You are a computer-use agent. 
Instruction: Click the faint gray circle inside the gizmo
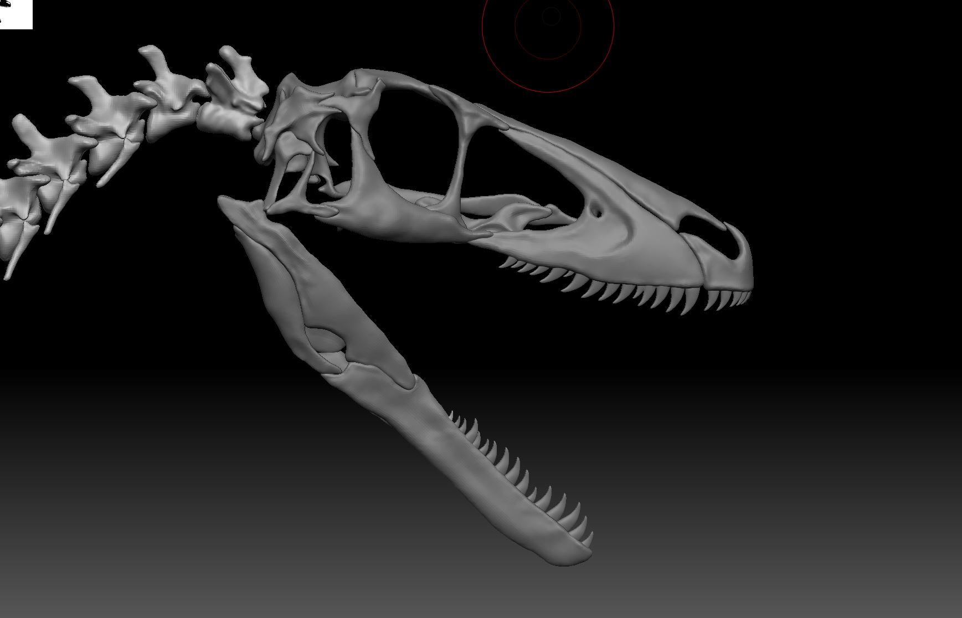pos(551,17)
